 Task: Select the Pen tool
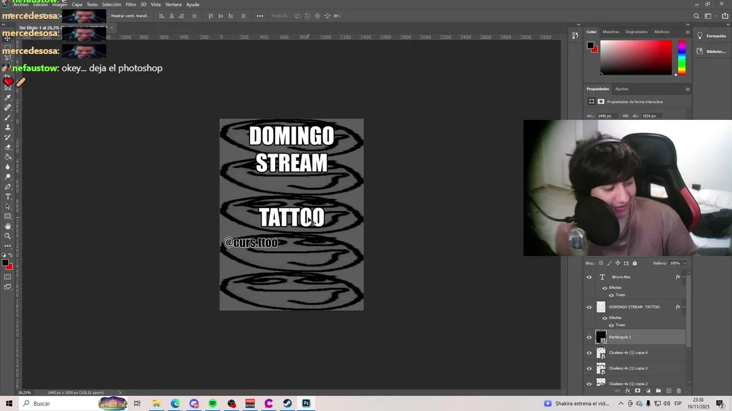click(x=8, y=187)
